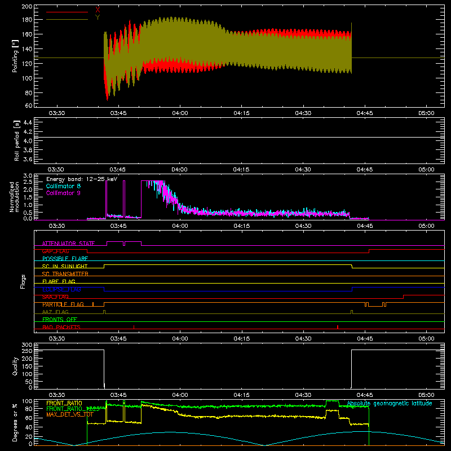Click the orange MAX_DET_VS_TOT legend label
Screen dimensions: 451x451
(x=69, y=414)
